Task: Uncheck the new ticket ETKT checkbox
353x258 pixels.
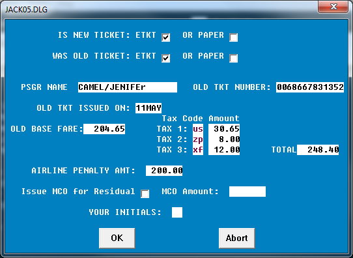Action: coord(165,37)
